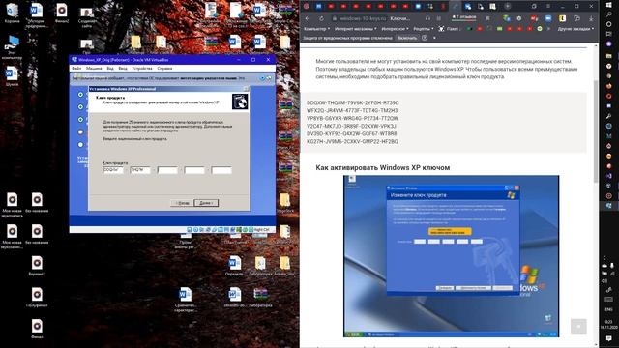Open the Windows Start button

click(x=608, y=4)
